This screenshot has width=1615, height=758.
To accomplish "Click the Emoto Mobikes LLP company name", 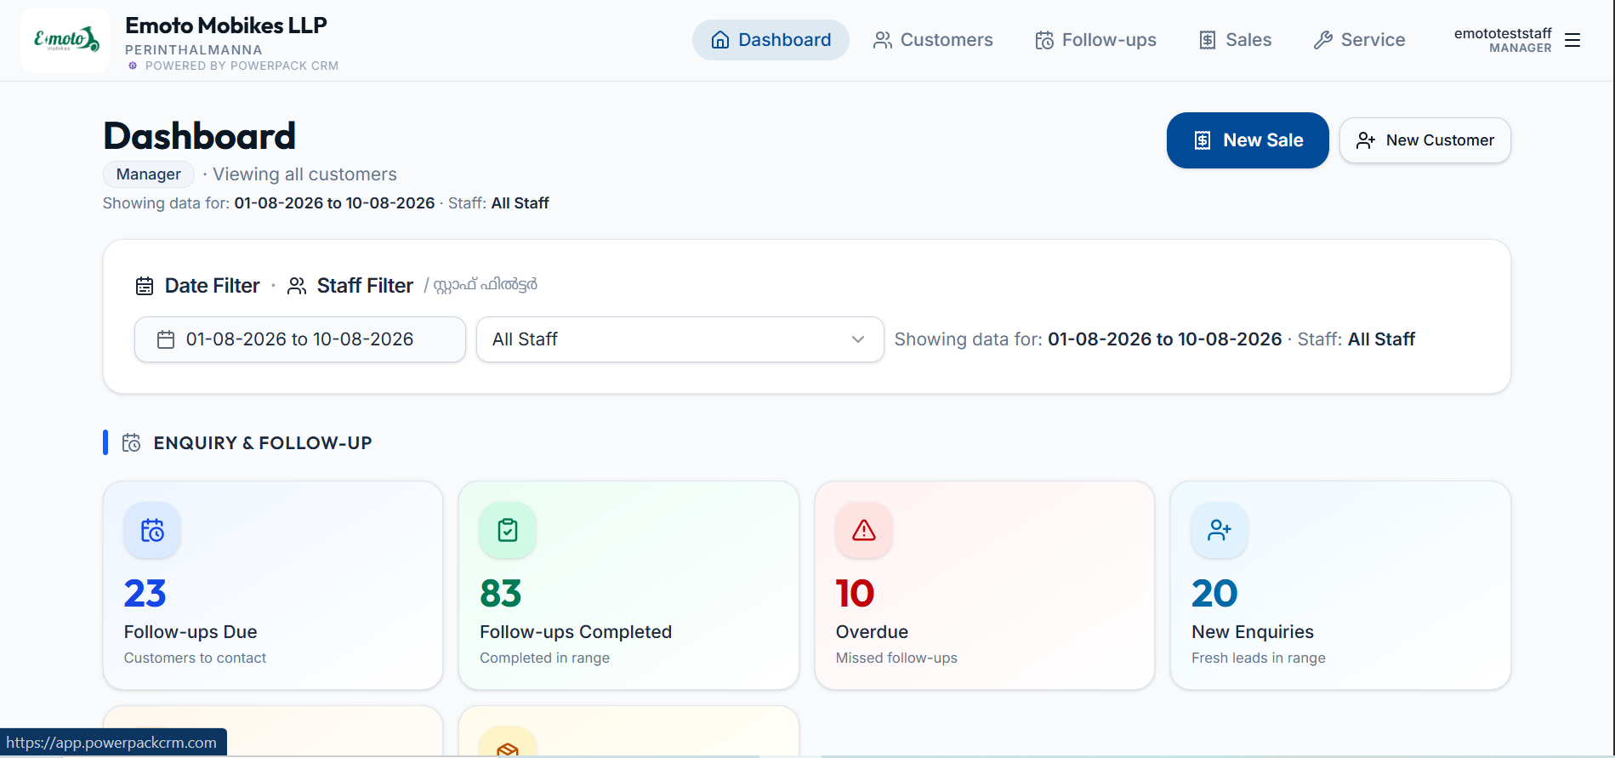I will tap(226, 26).
